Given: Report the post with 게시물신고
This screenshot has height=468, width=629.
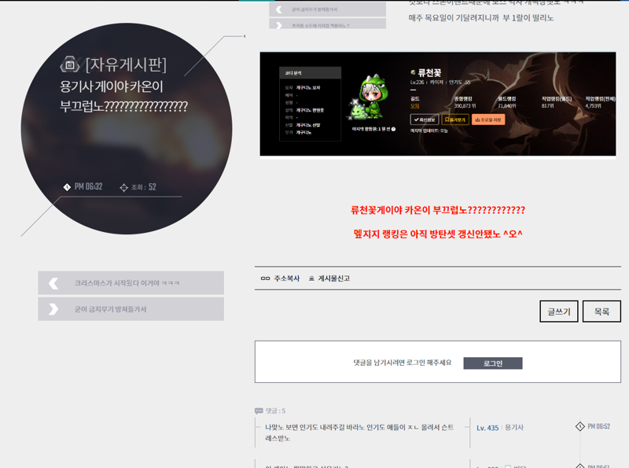Looking at the screenshot, I should (x=329, y=278).
